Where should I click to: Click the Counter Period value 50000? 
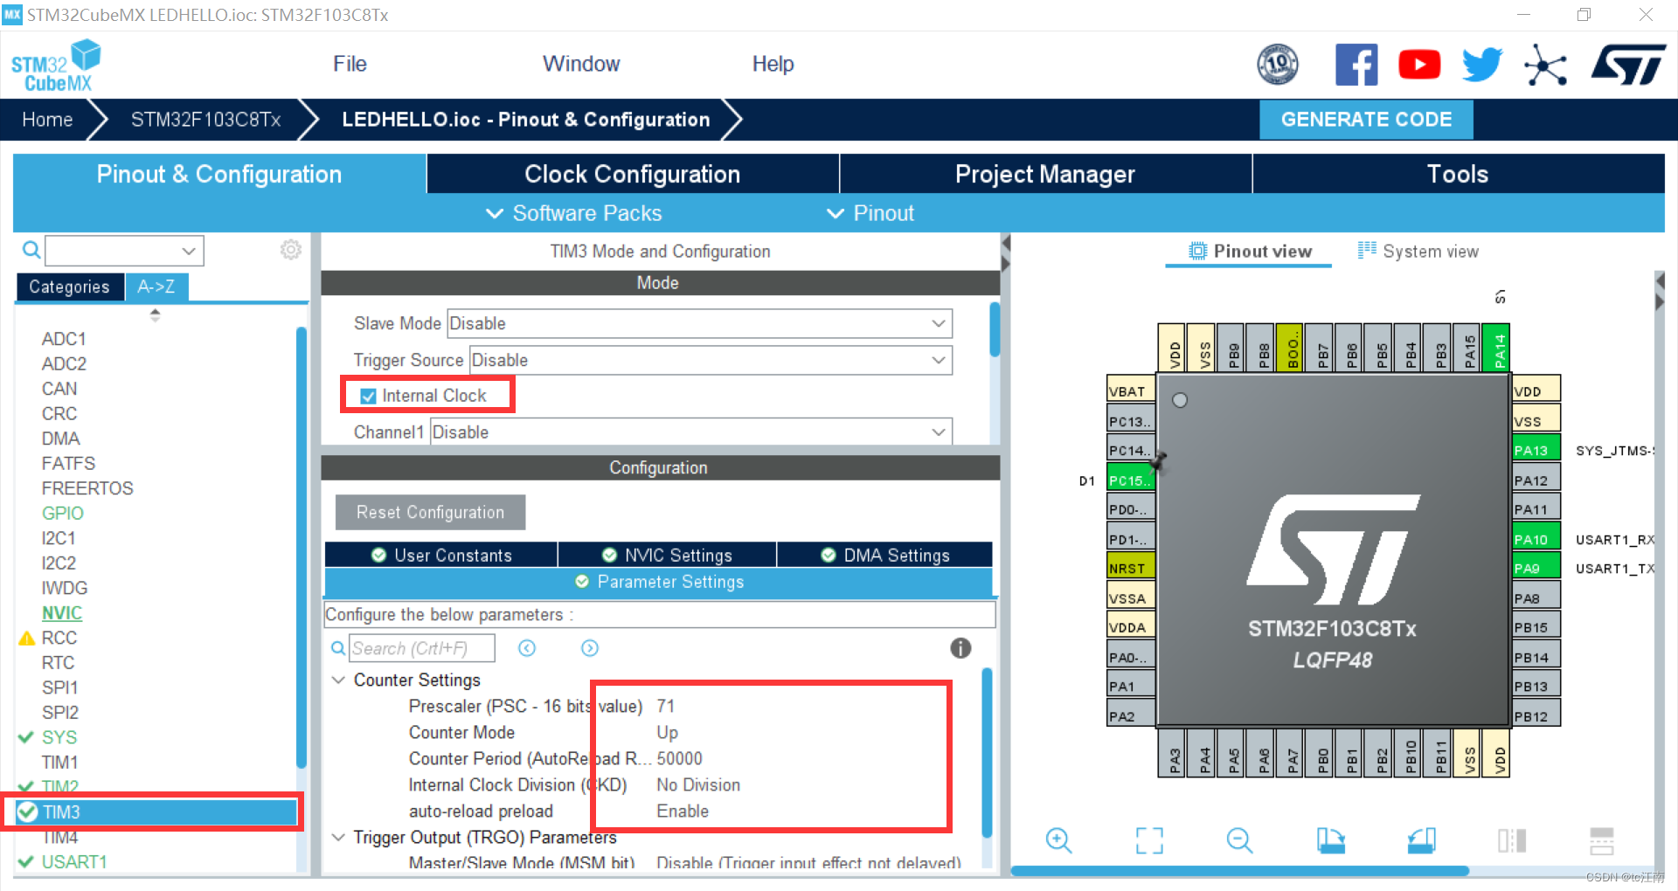tap(680, 758)
